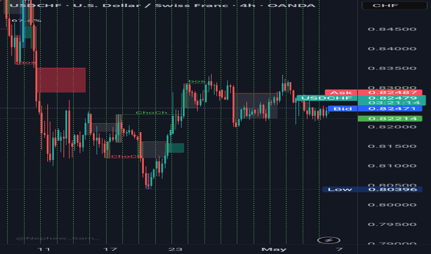Click the date label 17 on time axis
Viewport: 431px width, 254px height.
point(110,249)
